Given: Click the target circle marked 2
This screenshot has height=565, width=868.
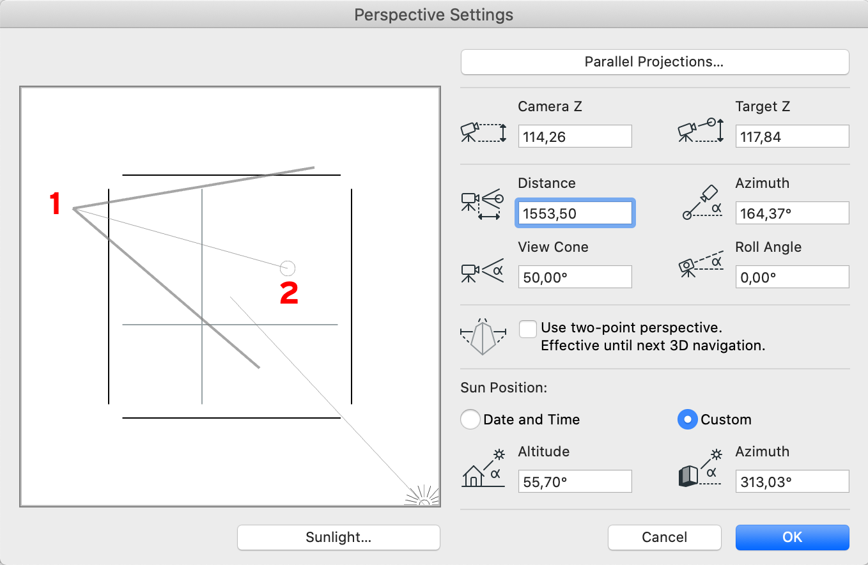Looking at the screenshot, I should pos(288,268).
